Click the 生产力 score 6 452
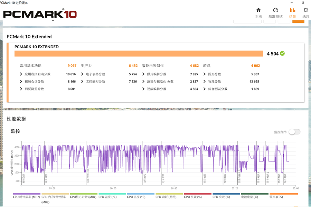This screenshot has width=311, height=207. tap(133, 66)
